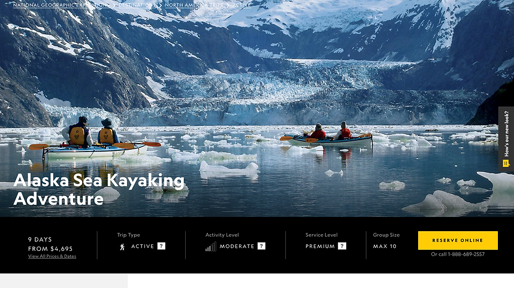The height and width of the screenshot is (288, 514).
Task: Select the Active breadcrumb link
Action: (241, 5)
